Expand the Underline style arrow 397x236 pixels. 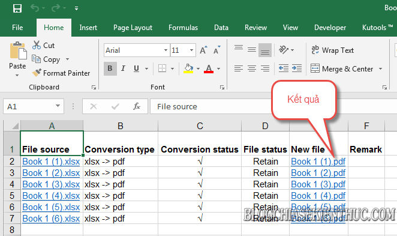tap(146, 68)
